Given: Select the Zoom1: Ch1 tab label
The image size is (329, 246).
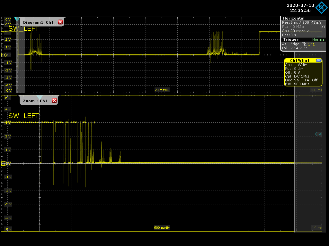Looking at the screenshot, I should 35,101.
